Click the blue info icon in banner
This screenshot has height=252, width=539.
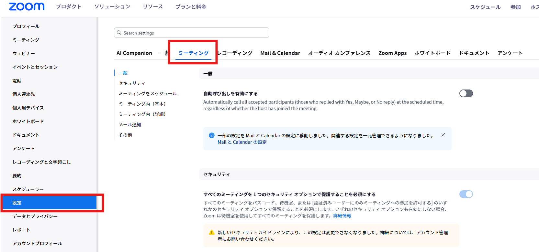pos(212,135)
